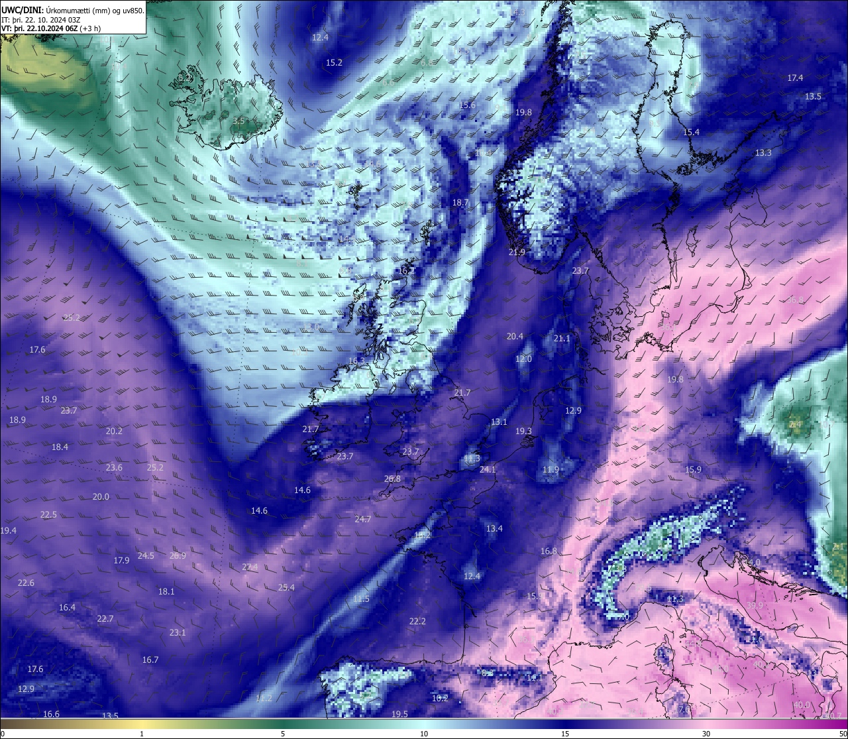The width and height of the screenshot is (848, 739).
Task: Click the '30' tick on the color scale
Action: [706, 734]
